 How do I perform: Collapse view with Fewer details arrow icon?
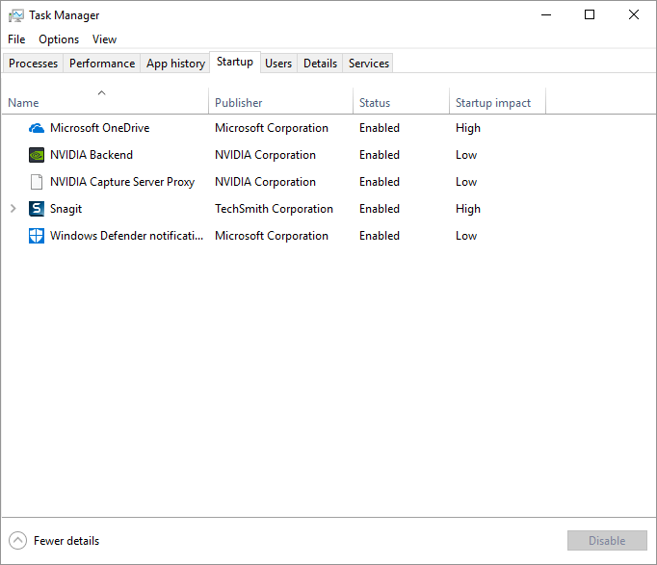pyautogui.click(x=17, y=540)
